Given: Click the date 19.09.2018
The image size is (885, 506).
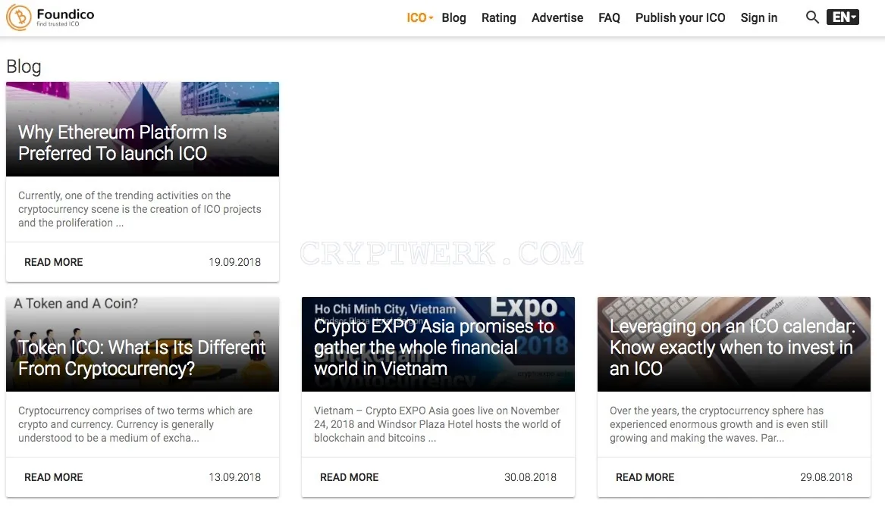Looking at the screenshot, I should pyautogui.click(x=235, y=262).
